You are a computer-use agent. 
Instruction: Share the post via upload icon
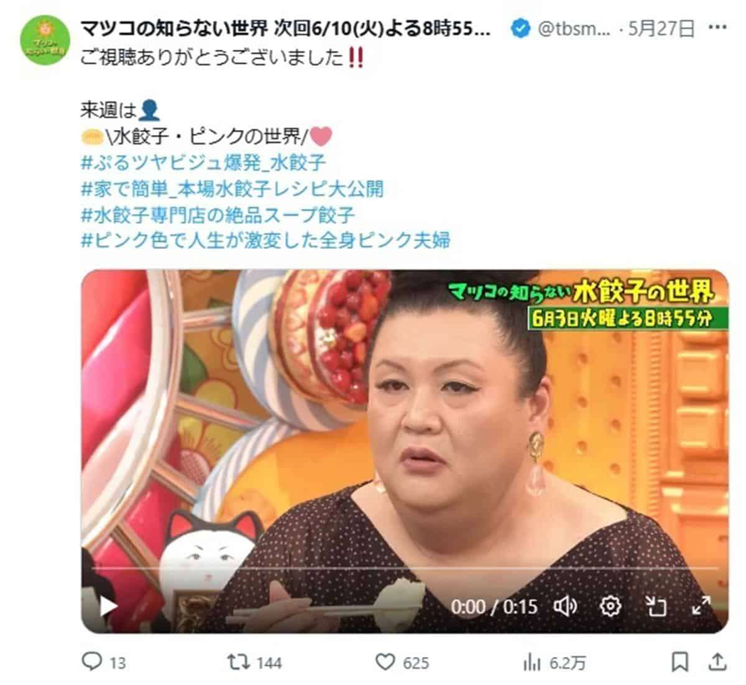[717, 662]
